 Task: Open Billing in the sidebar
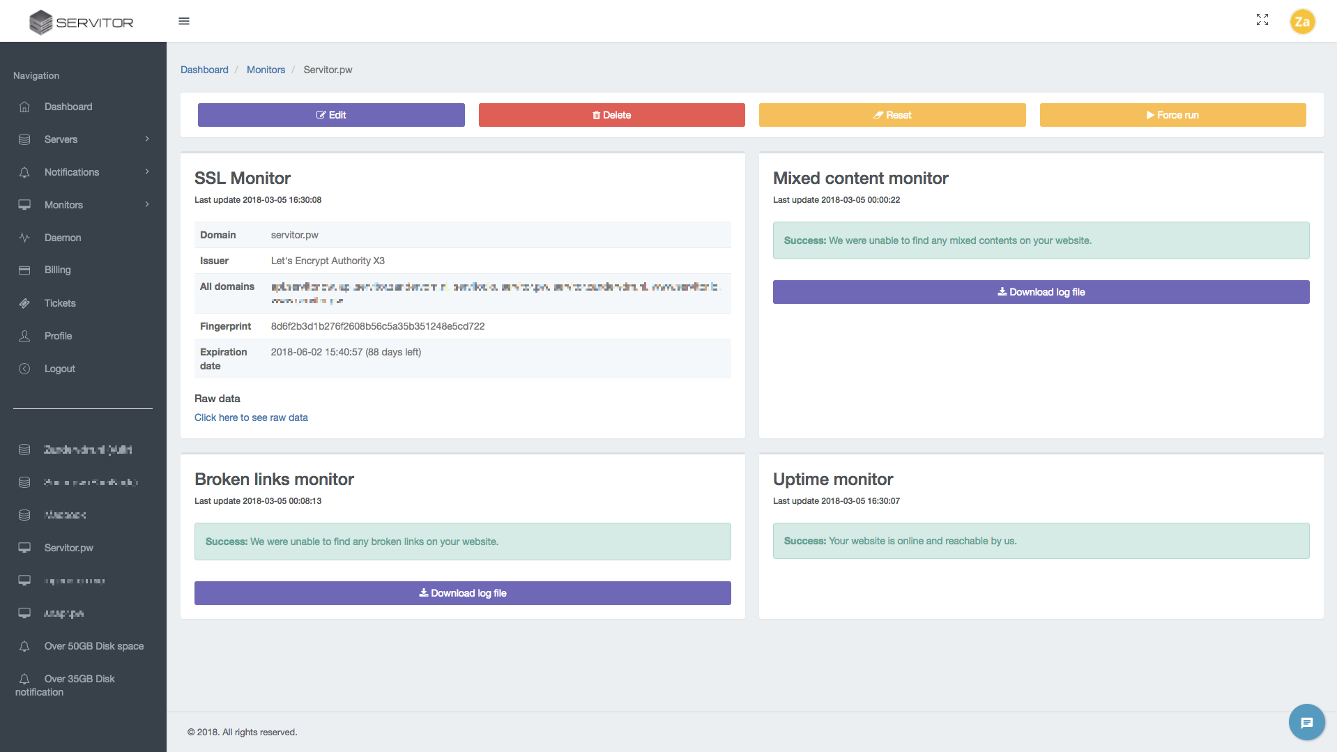pos(57,270)
